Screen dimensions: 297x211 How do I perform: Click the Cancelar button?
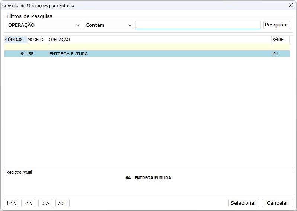click(x=277, y=203)
